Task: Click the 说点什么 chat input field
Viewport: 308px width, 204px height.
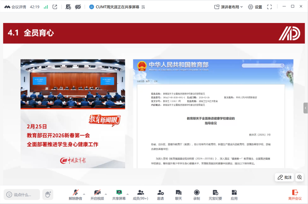Action: (22, 195)
